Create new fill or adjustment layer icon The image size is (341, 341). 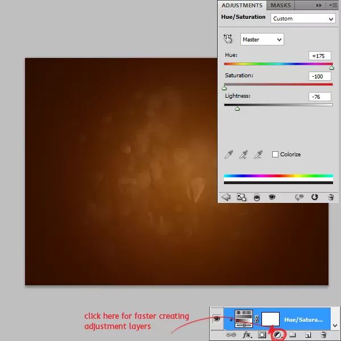click(x=278, y=335)
